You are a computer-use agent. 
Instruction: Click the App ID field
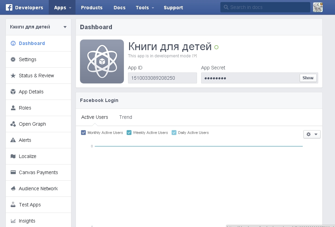pyautogui.click(x=162, y=78)
